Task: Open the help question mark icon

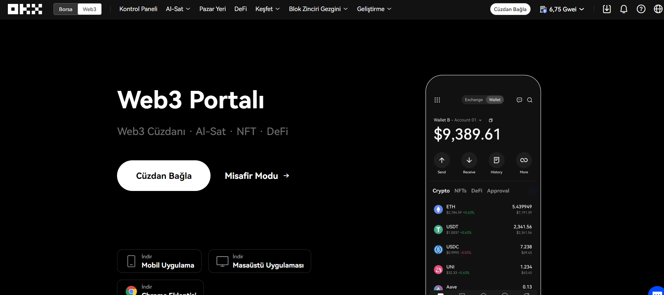Action: 641,9
